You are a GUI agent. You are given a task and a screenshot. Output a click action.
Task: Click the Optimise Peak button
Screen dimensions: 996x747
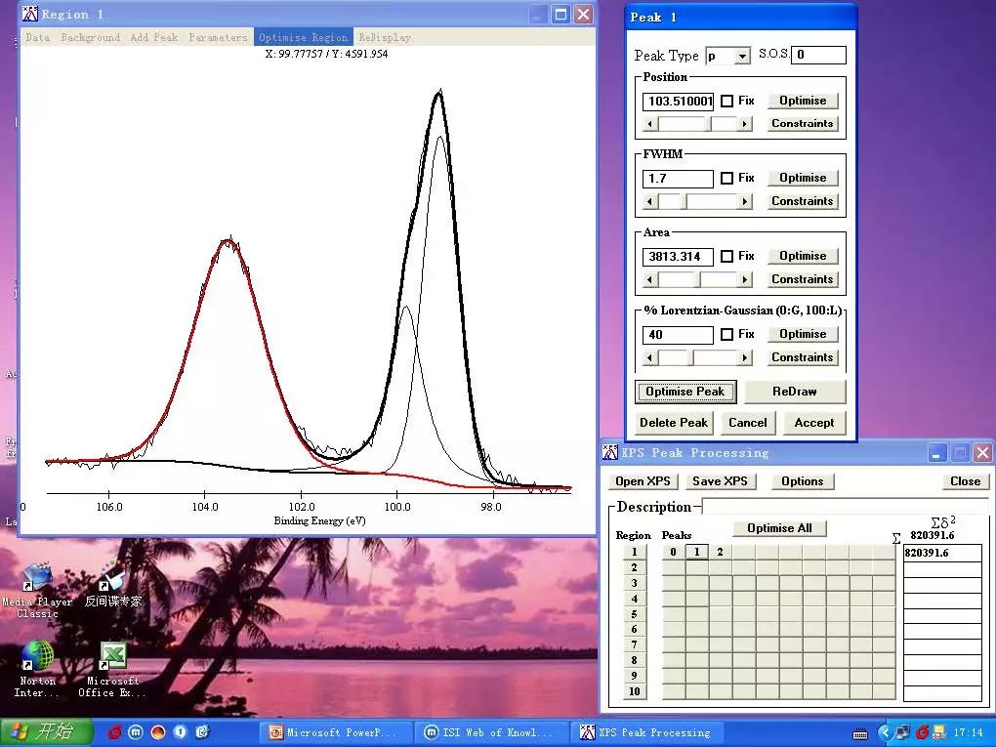(685, 392)
